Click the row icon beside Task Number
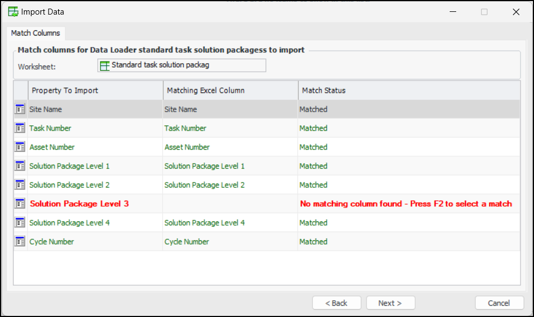The width and height of the screenshot is (534, 317). [20, 128]
